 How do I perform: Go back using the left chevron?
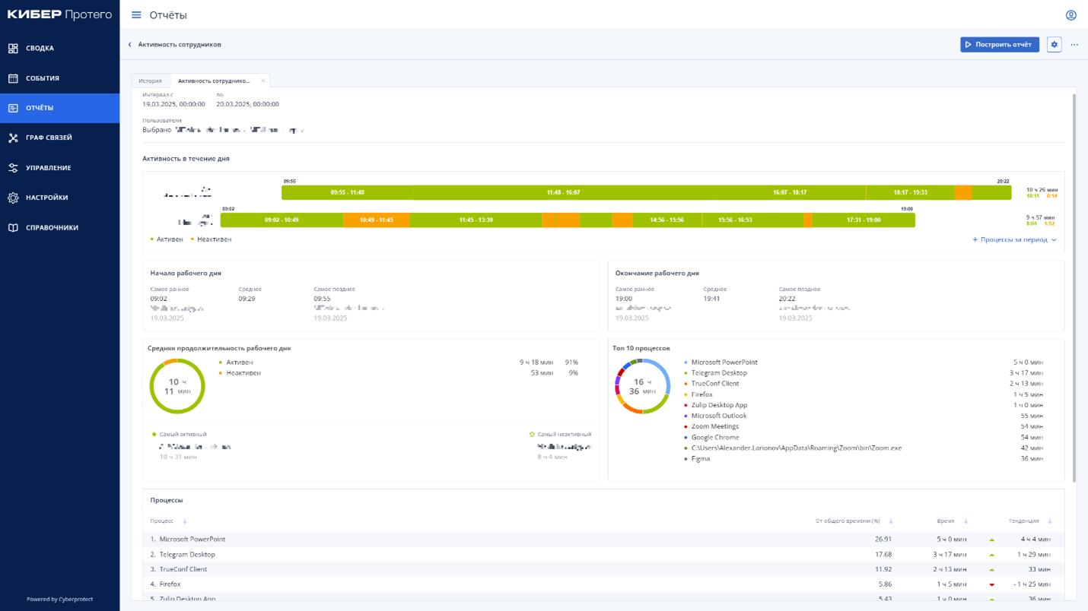(x=130, y=45)
